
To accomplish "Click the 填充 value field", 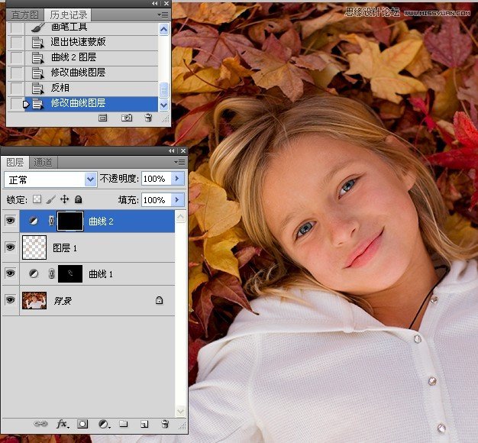I will click(156, 200).
